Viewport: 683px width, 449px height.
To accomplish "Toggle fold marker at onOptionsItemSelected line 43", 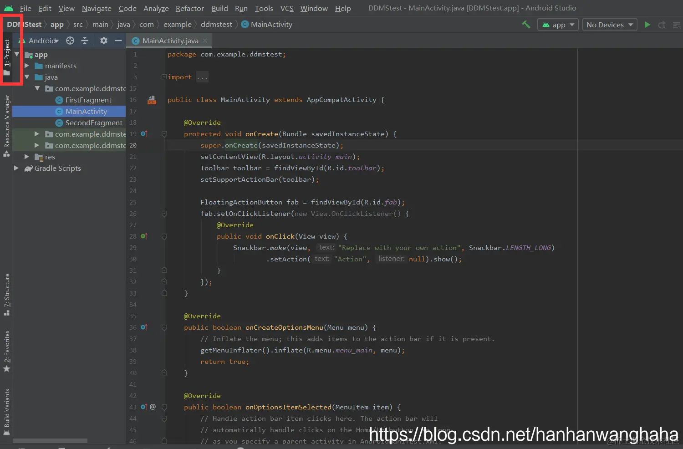I will tap(164, 407).
